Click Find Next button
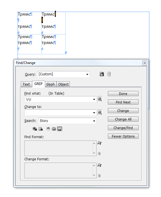 (123, 102)
